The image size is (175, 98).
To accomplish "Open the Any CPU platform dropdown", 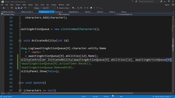I will (x=49, y=8).
